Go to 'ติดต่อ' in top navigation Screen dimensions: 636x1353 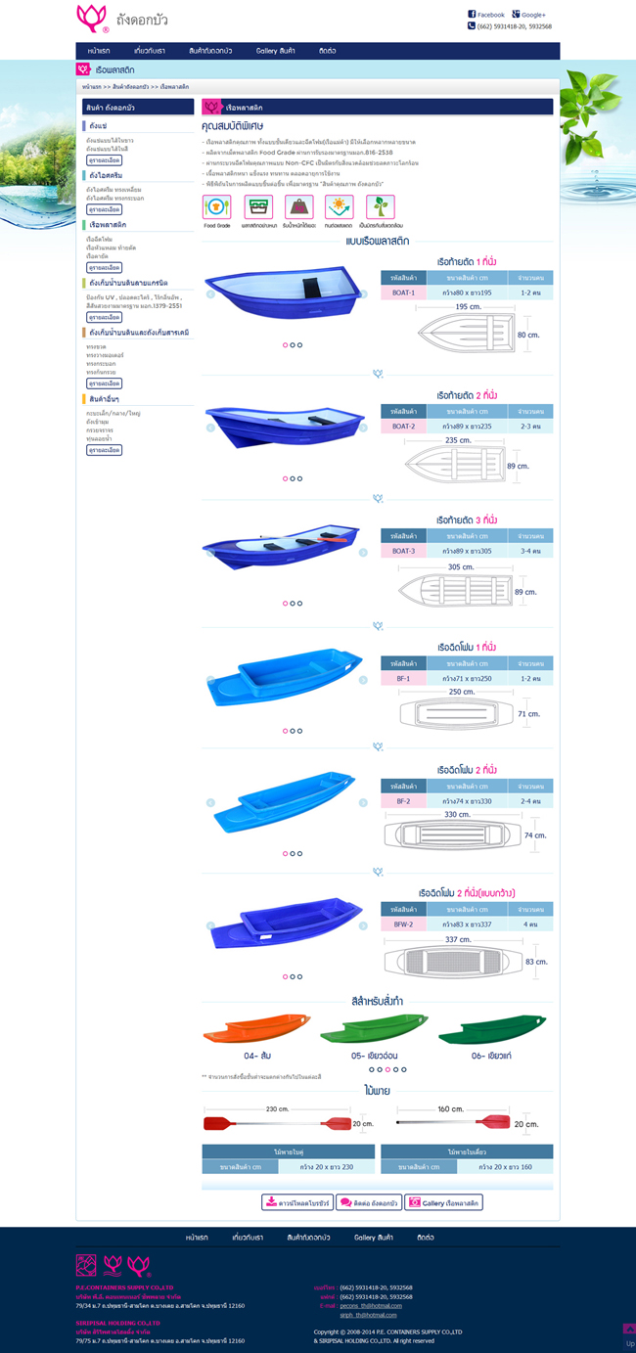(328, 50)
